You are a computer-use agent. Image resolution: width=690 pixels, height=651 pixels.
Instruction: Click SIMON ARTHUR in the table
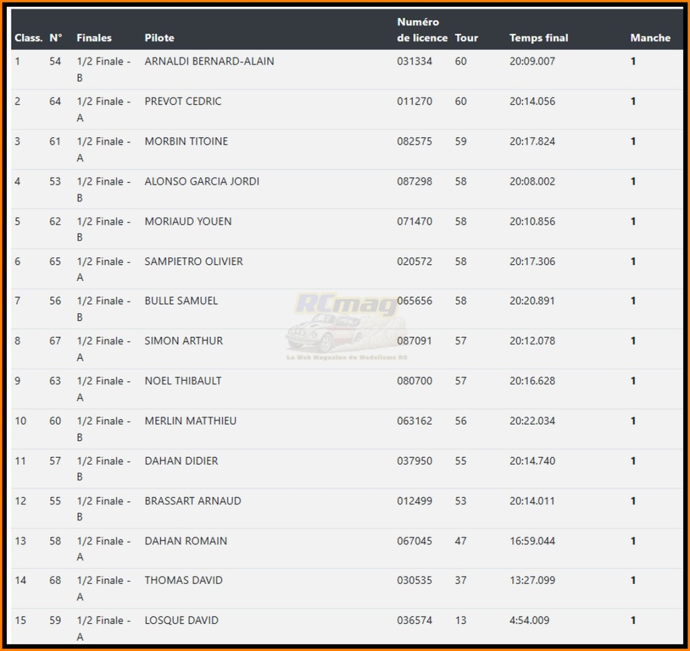click(183, 341)
